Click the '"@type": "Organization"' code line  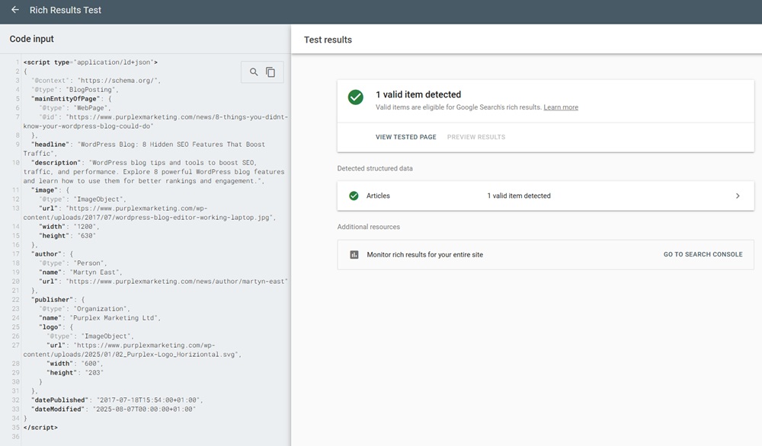pos(85,309)
